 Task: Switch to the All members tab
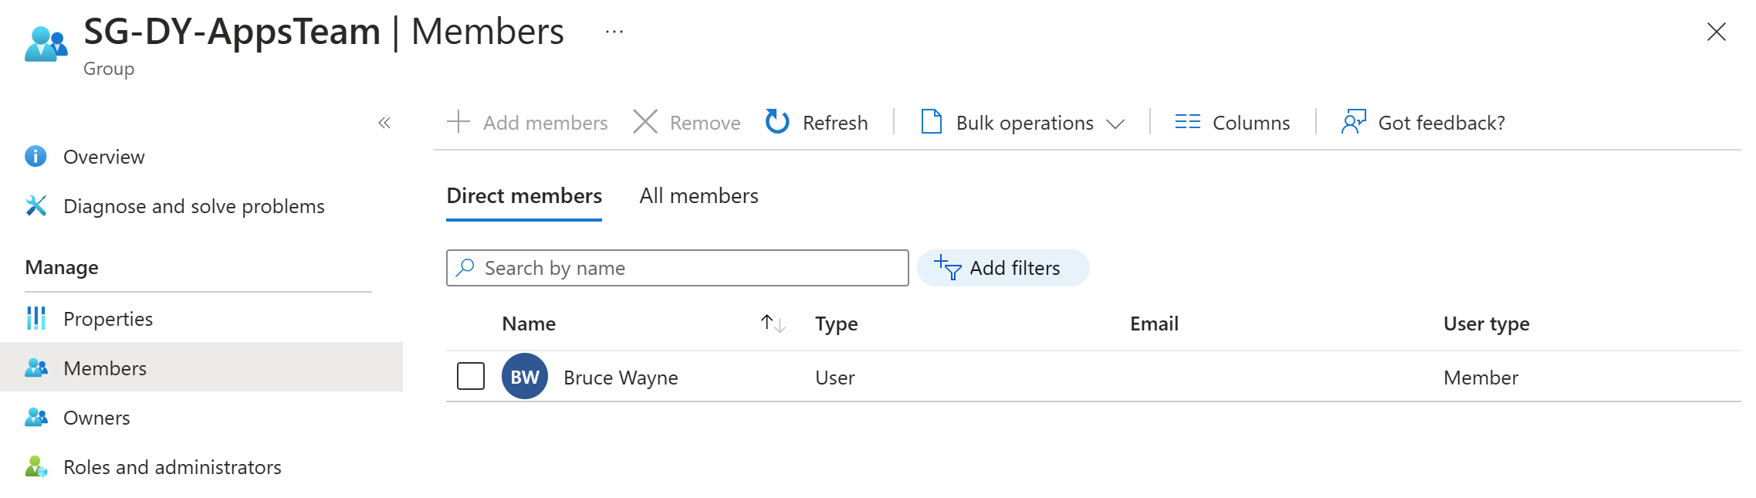tap(699, 196)
